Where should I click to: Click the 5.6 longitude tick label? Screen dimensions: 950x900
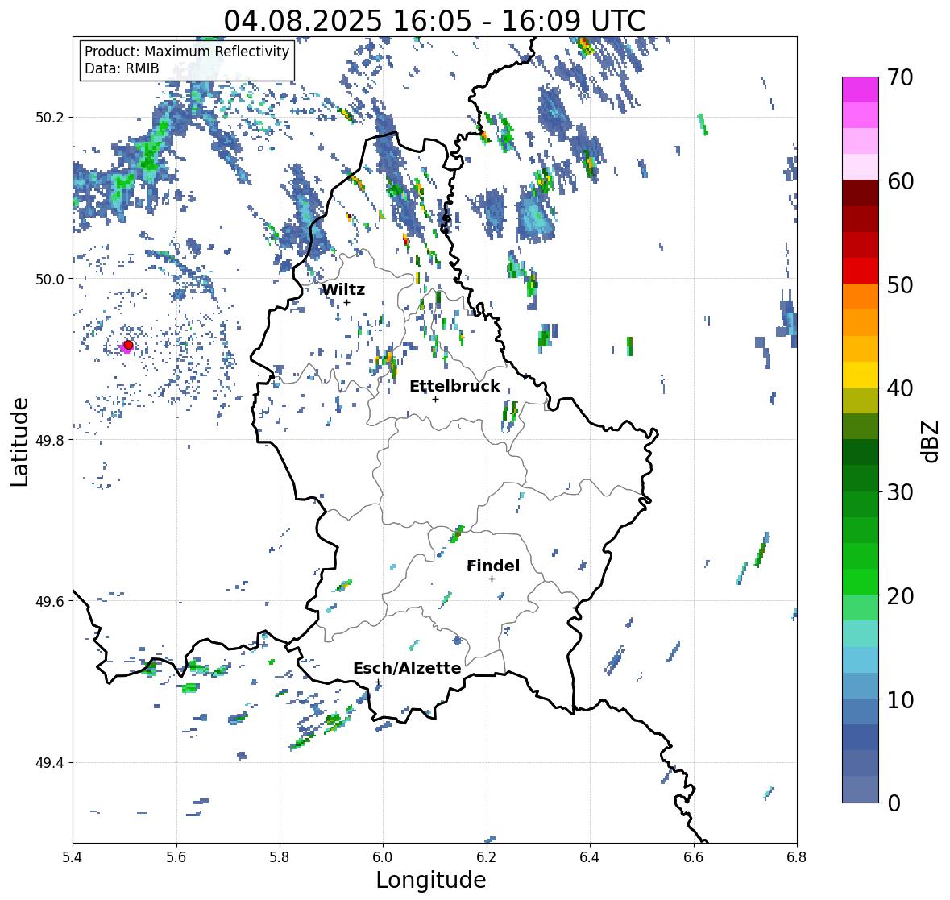click(x=176, y=856)
